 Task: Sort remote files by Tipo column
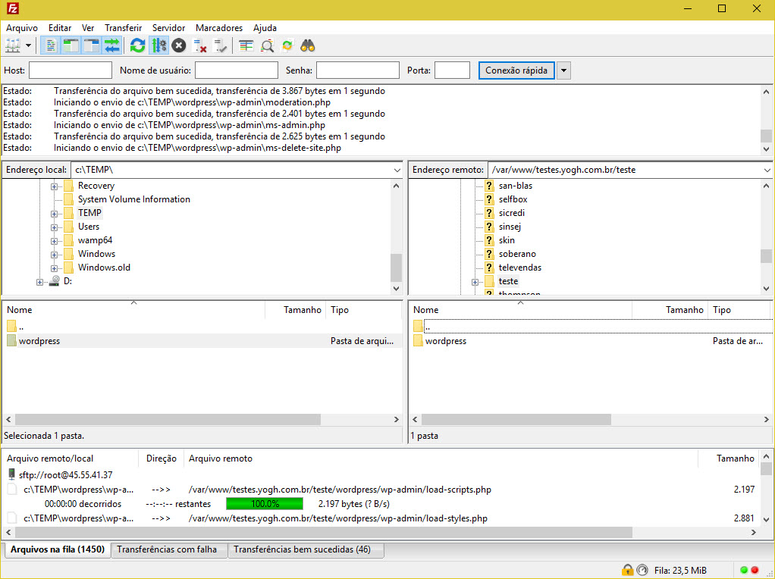coord(739,310)
